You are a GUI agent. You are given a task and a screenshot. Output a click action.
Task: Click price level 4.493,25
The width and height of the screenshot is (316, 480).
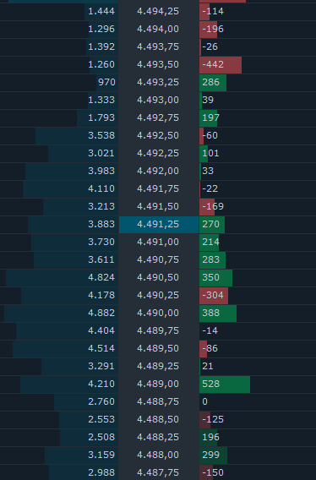(158, 82)
